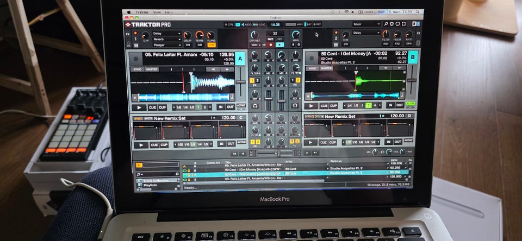Toggle MASTER on Deck A
The image size is (522, 241).
tap(151, 69)
